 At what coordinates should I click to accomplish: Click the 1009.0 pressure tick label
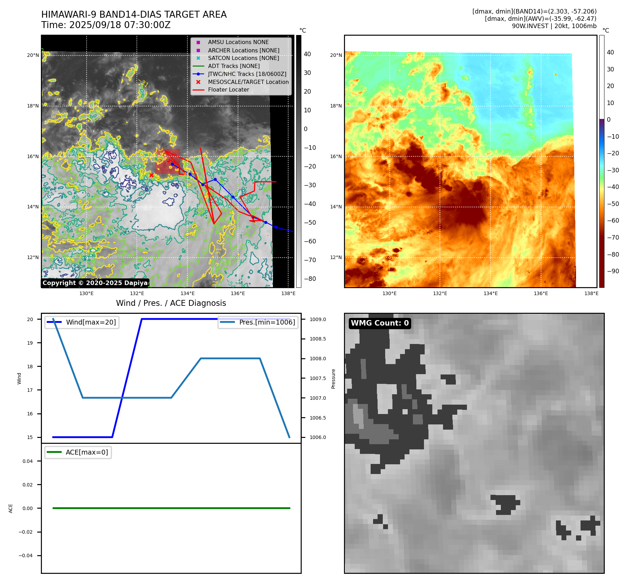pyautogui.click(x=318, y=319)
